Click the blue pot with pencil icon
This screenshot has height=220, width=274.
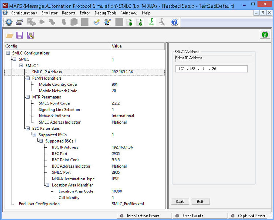[x=107, y=22]
